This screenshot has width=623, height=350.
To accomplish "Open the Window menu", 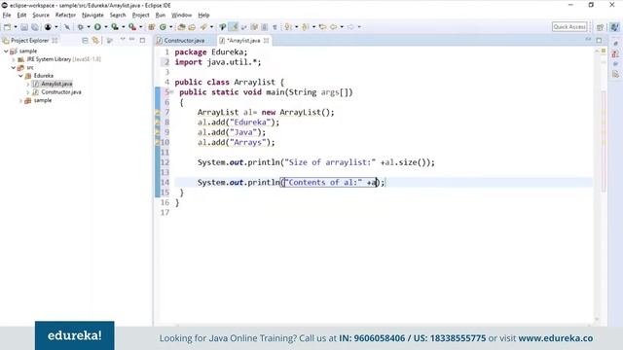I will pos(182,16).
